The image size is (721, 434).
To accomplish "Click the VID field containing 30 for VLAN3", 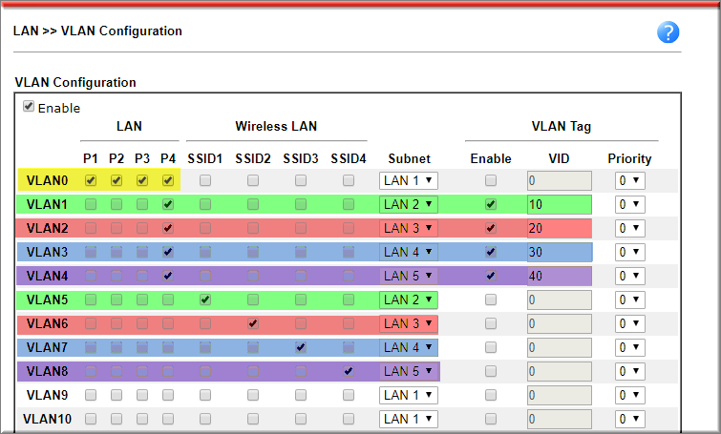I will [x=559, y=252].
